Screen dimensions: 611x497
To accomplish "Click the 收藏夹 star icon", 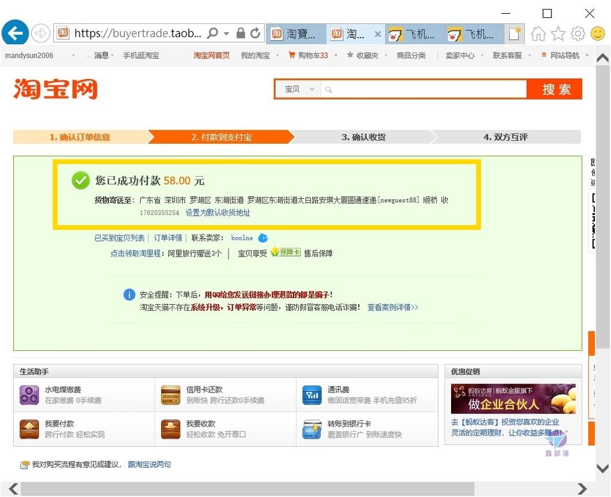I will click(x=350, y=55).
